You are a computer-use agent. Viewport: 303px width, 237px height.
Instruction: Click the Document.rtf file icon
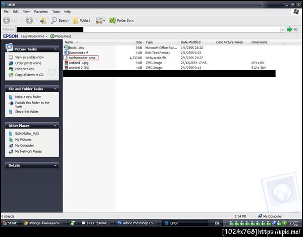click(66, 53)
